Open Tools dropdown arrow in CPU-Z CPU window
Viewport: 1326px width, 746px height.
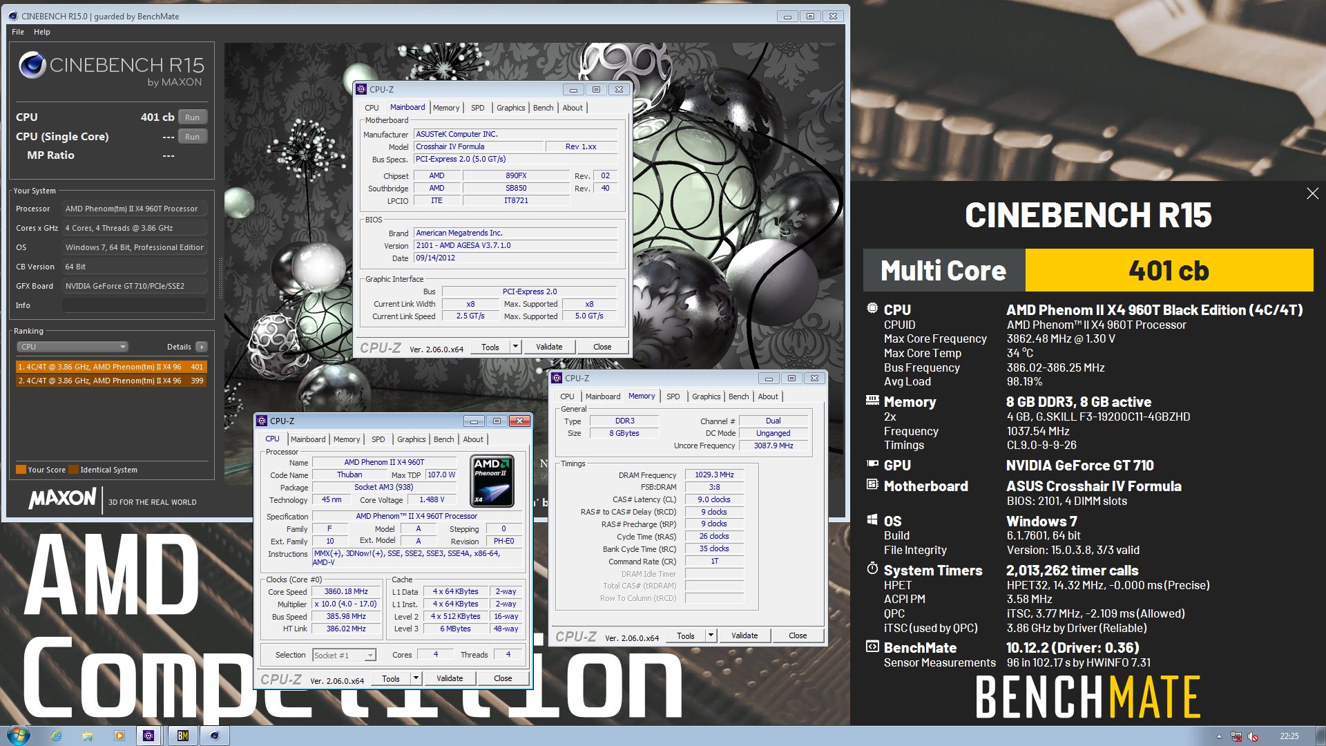[x=416, y=678]
